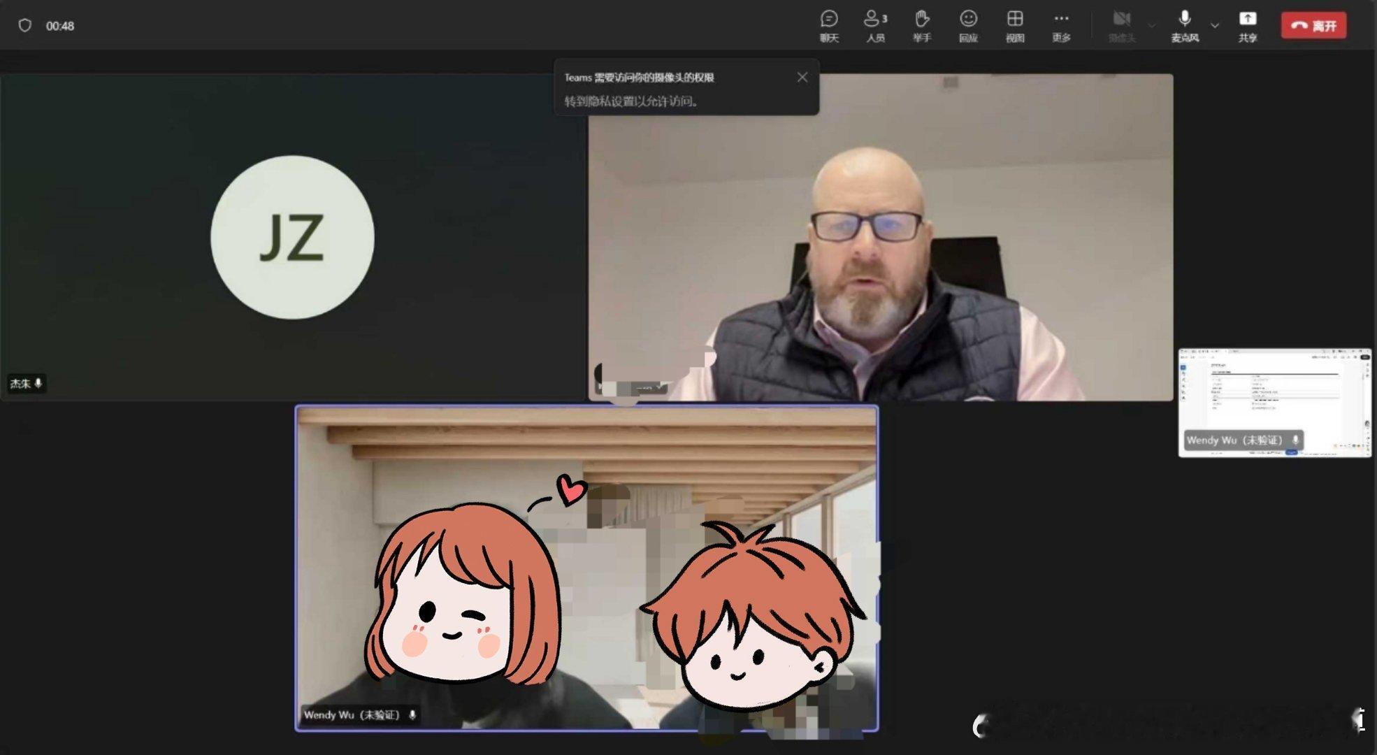Viewport: 1377px width, 755px height.
Task: Click the privacy settings notification text
Action: 631,101
